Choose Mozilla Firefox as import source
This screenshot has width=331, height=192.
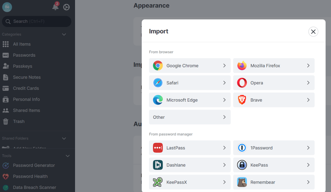tap(274, 66)
